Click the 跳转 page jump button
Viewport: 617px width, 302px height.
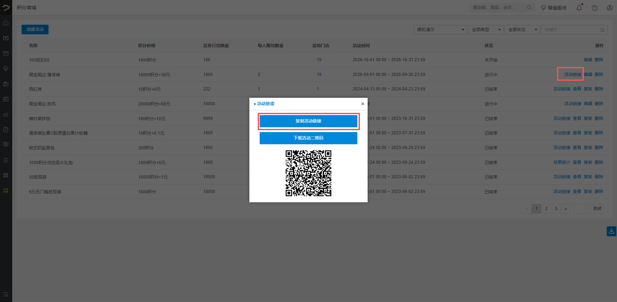click(x=597, y=209)
